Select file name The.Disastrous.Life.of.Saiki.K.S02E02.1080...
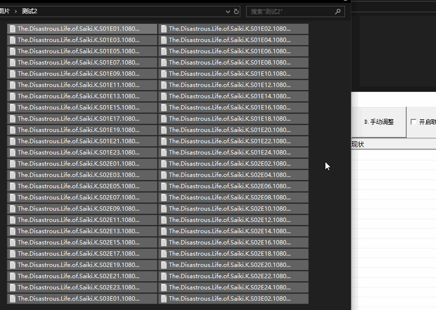 click(229, 164)
